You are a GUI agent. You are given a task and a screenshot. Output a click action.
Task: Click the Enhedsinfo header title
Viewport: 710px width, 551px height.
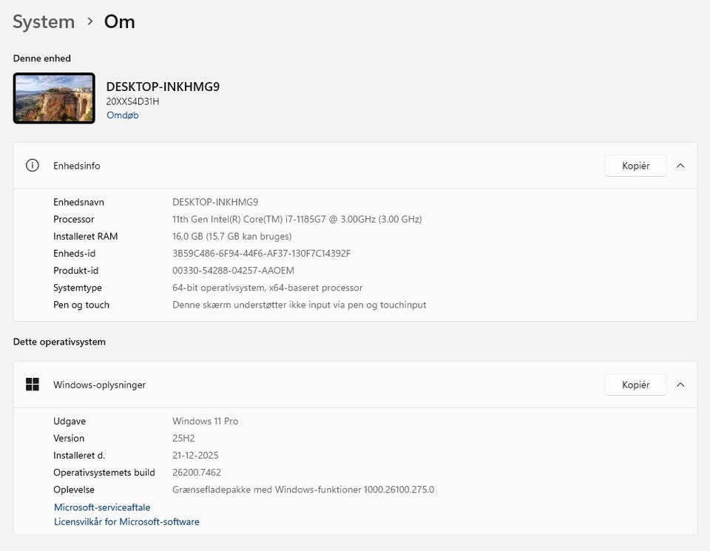point(76,166)
